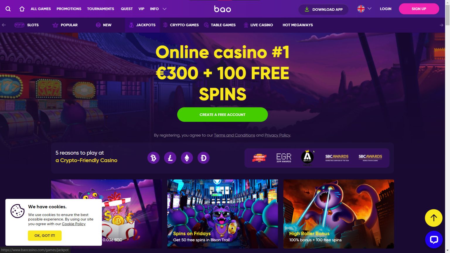Open the bao logo homepage link
Viewport: 450px width, 253px height.
point(222,9)
